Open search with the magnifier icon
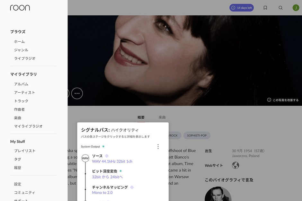Image resolution: width=302 pixels, height=201 pixels. [280, 7]
